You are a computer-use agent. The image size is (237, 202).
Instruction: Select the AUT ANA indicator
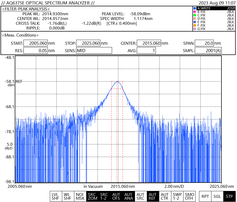128,196
